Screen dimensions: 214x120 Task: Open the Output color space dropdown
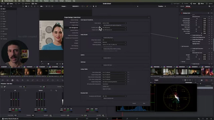(x=114, y=30)
